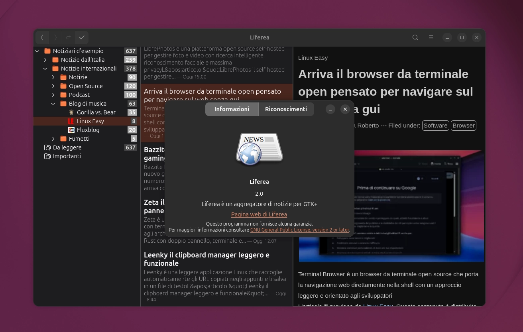Expand the Fumetti folder
Image resolution: width=523 pixels, height=332 pixels.
click(x=53, y=139)
